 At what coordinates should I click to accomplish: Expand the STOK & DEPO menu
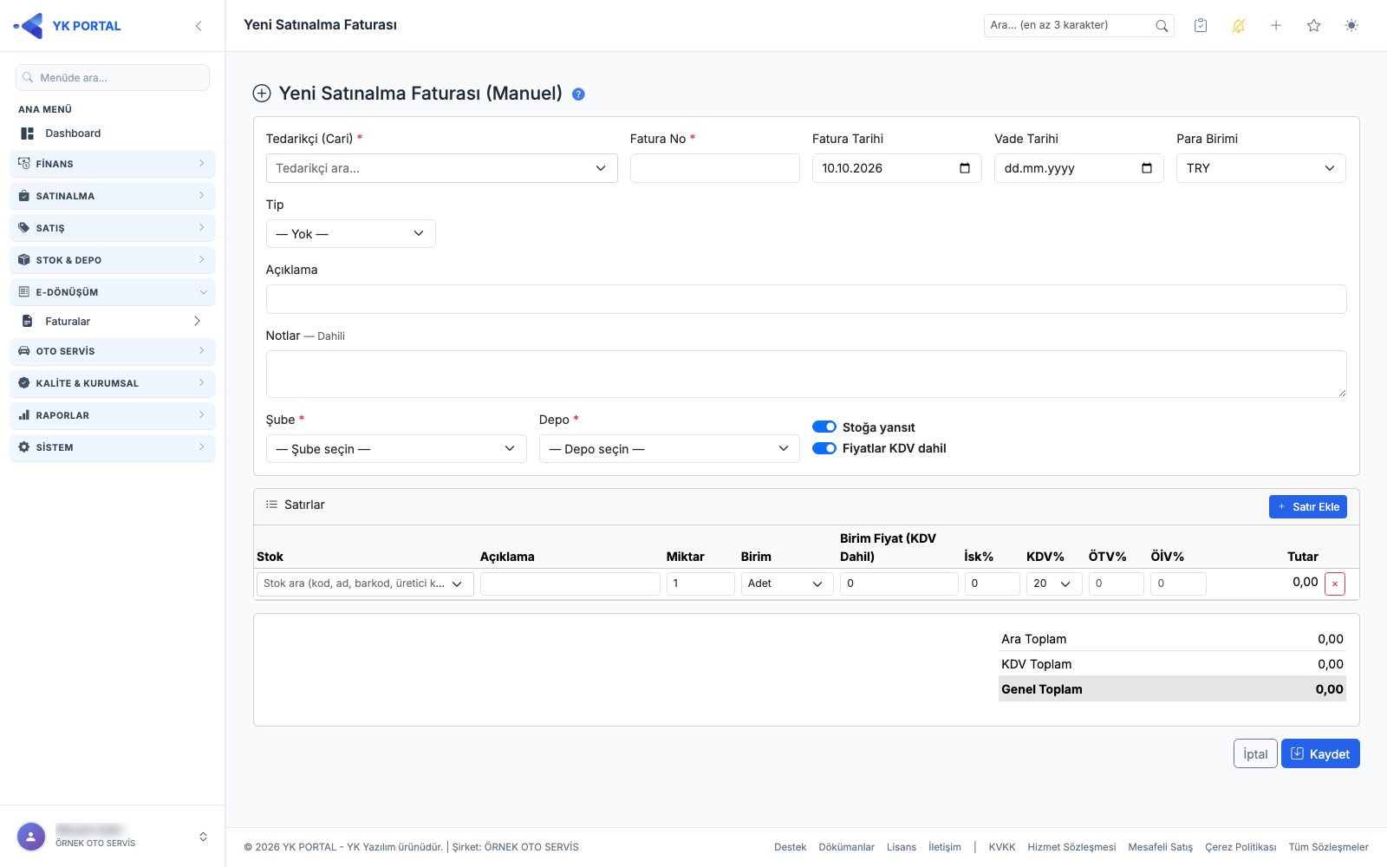click(113, 260)
